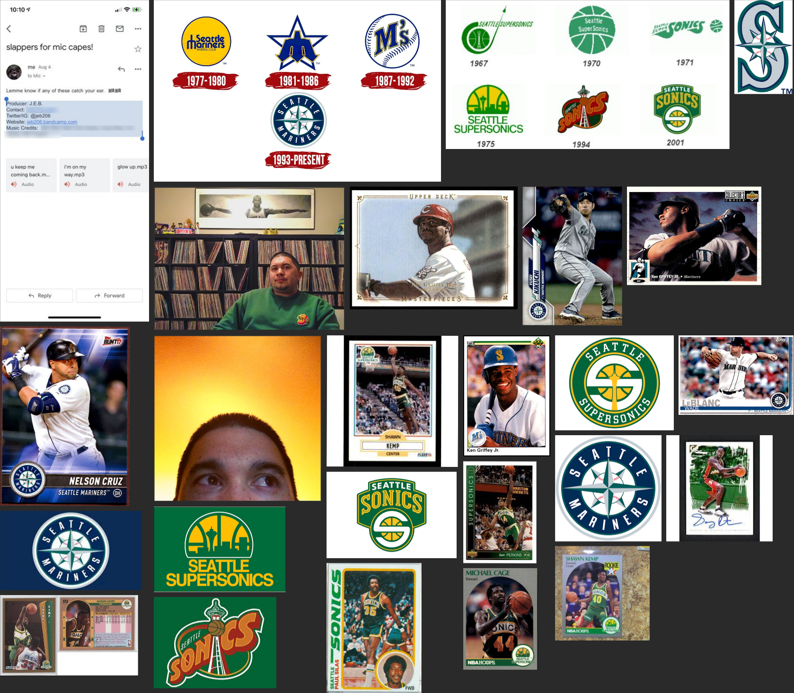The image size is (794, 693).
Task: Select the Shawn Kemp Fleer dunk card
Action: (x=392, y=401)
